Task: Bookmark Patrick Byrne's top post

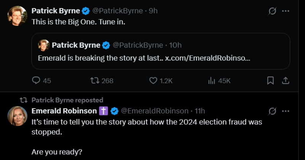Action: 270,80
